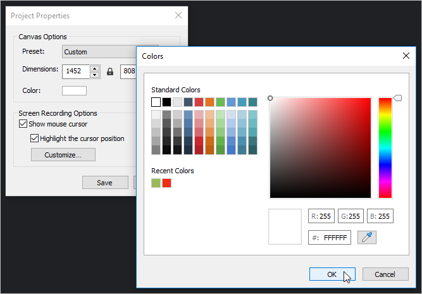Close the Project Properties window

pyautogui.click(x=178, y=15)
